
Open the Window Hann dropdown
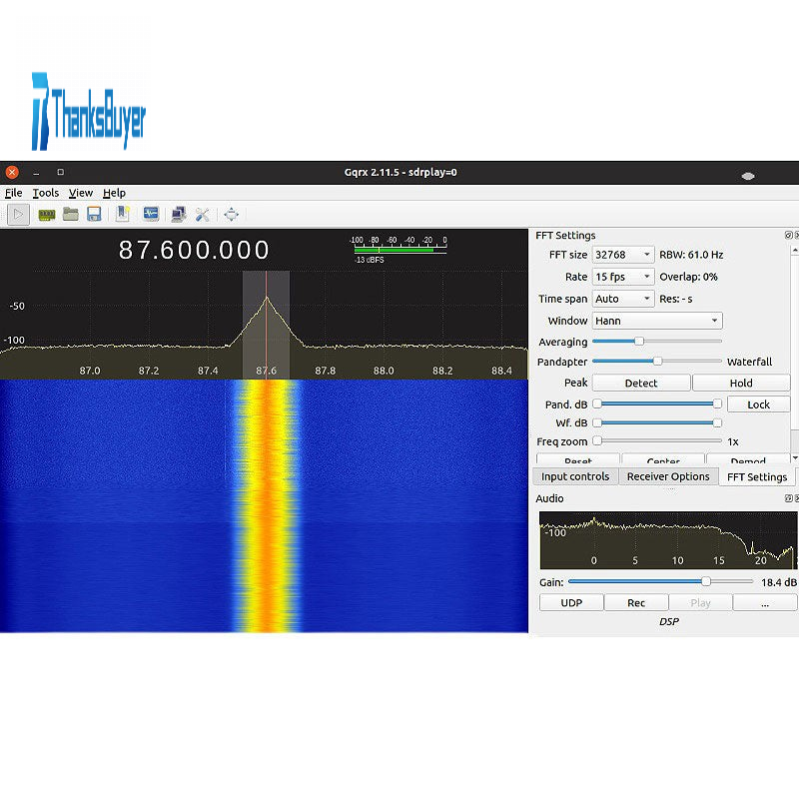click(657, 321)
